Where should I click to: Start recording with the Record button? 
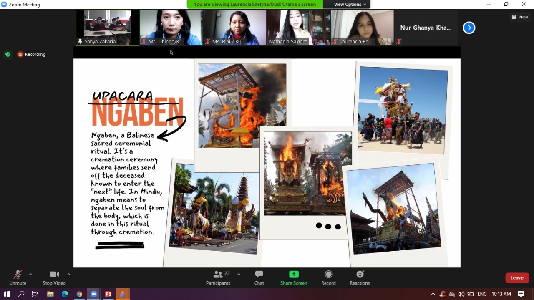328,277
